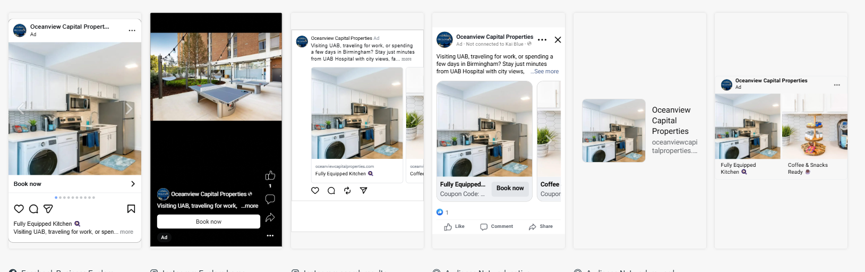Click the thumbs-up icon in the Reels preview
865x272 pixels.
[270, 175]
